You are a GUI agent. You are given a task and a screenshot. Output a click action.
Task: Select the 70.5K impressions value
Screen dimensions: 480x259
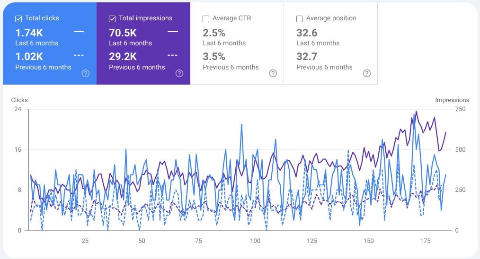point(123,33)
